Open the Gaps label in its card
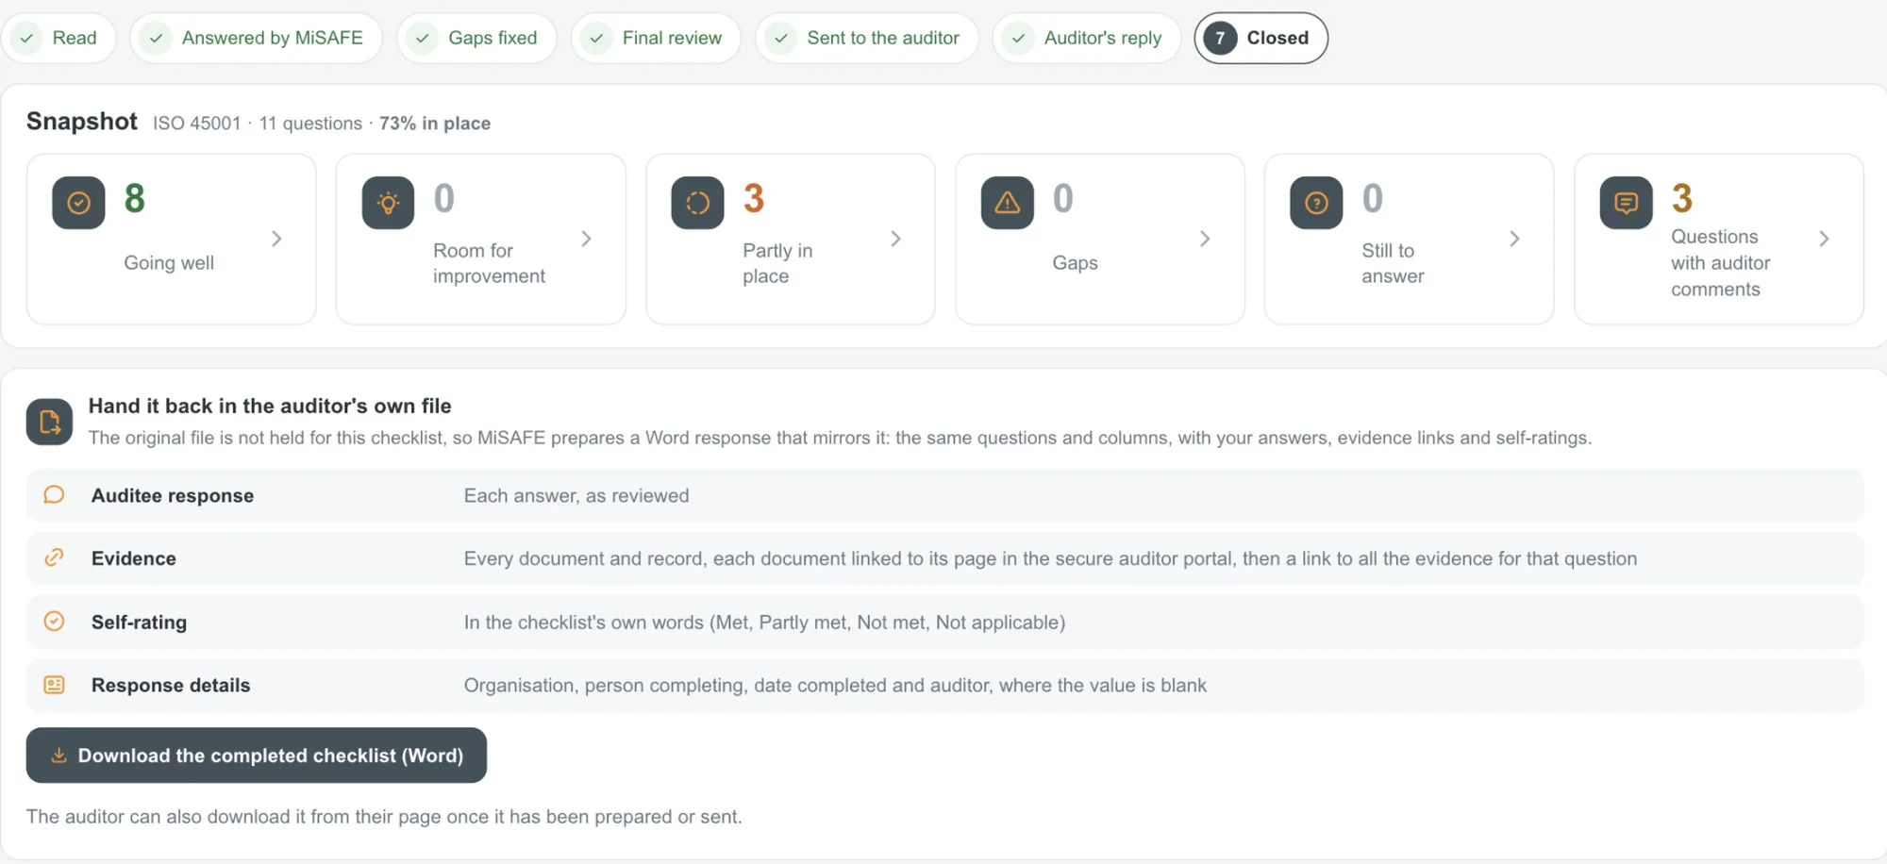 (1075, 262)
